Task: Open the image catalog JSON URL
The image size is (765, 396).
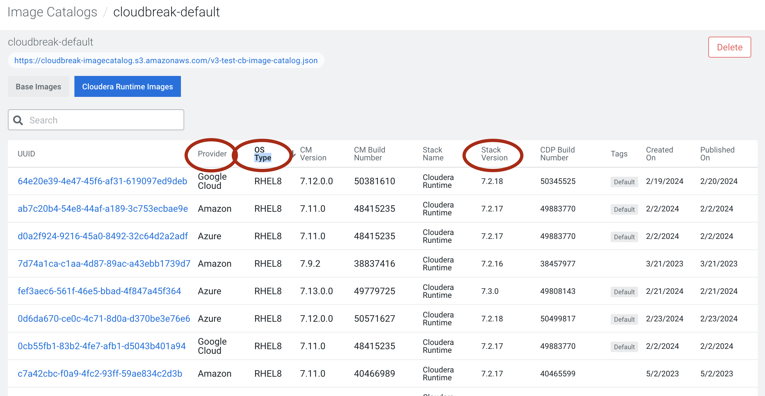Action: (x=166, y=61)
